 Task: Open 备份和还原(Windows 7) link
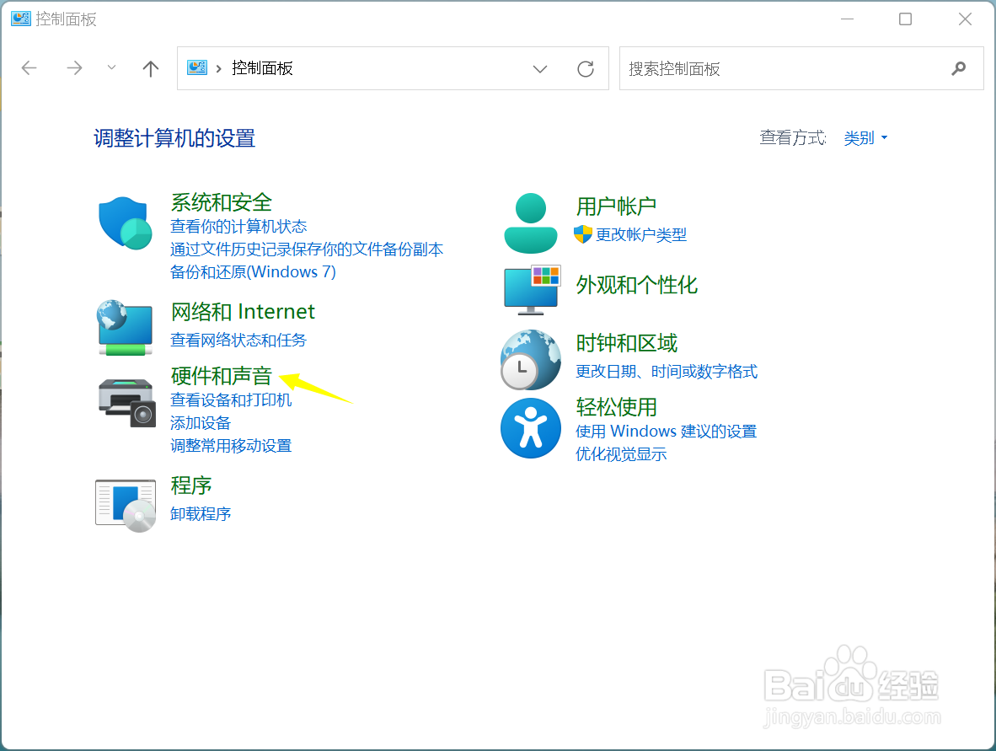[253, 272]
